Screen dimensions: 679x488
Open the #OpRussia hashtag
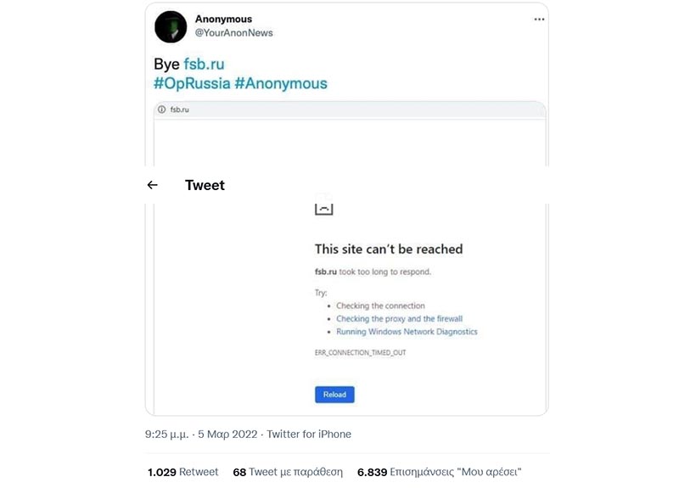[x=191, y=83]
